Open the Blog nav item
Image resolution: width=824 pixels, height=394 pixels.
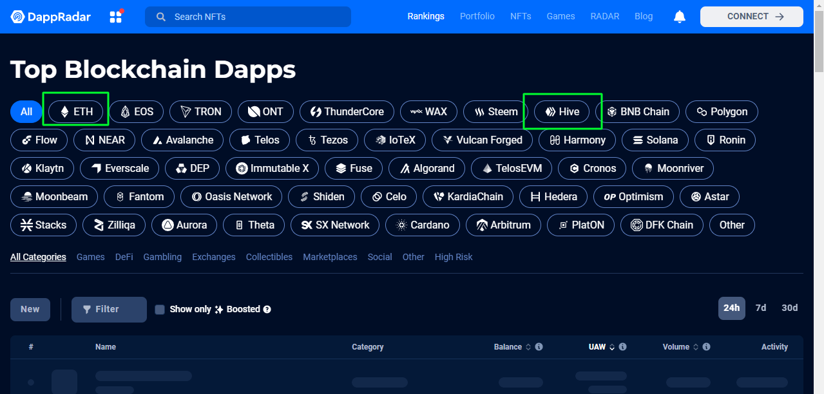point(644,16)
